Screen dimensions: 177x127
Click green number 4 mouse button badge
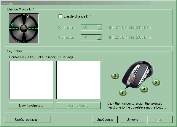click(144, 89)
